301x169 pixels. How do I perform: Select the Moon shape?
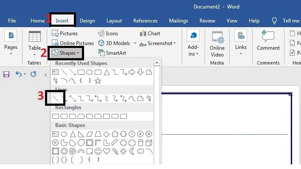(x=132, y=151)
